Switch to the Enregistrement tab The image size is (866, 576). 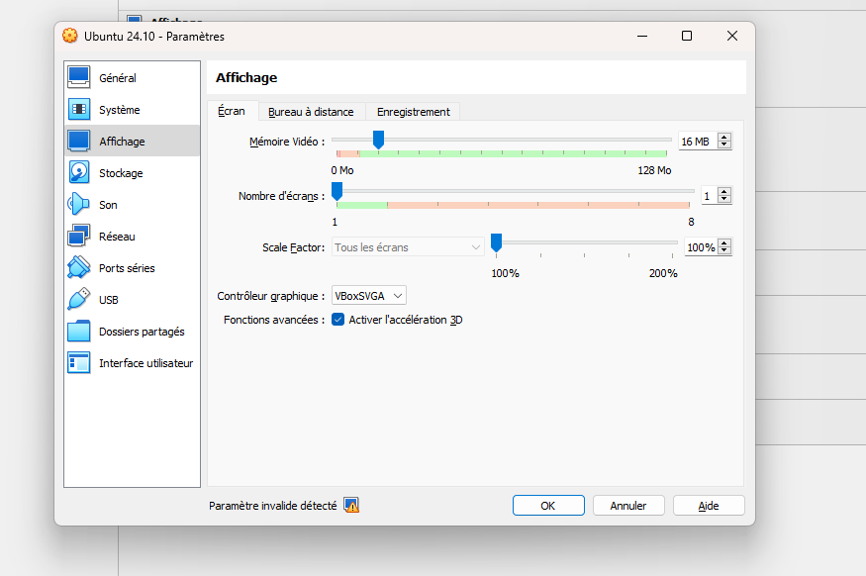(x=413, y=112)
